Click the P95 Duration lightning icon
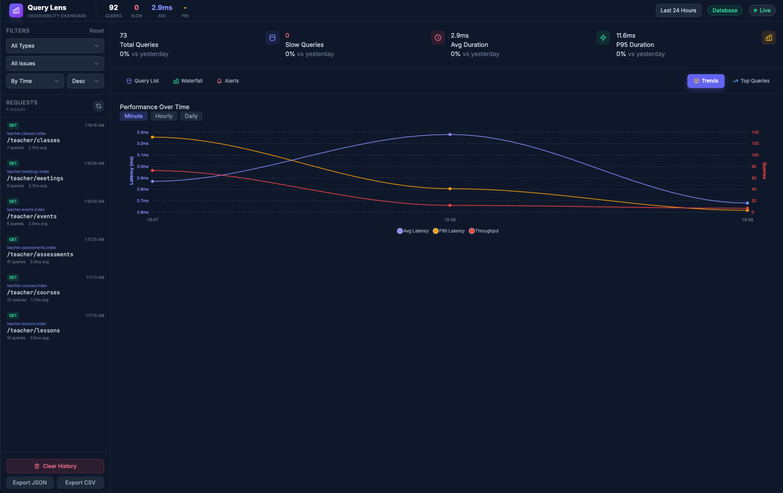Image resolution: width=783 pixels, height=493 pixels. pos(603,38)
